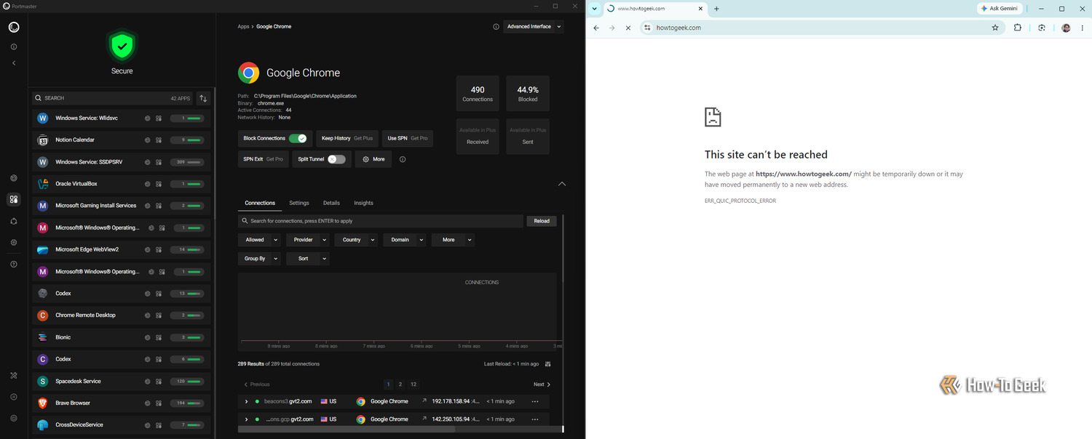
Task: Stop loading page in Chrome toolbar
Action: point(628,28)
